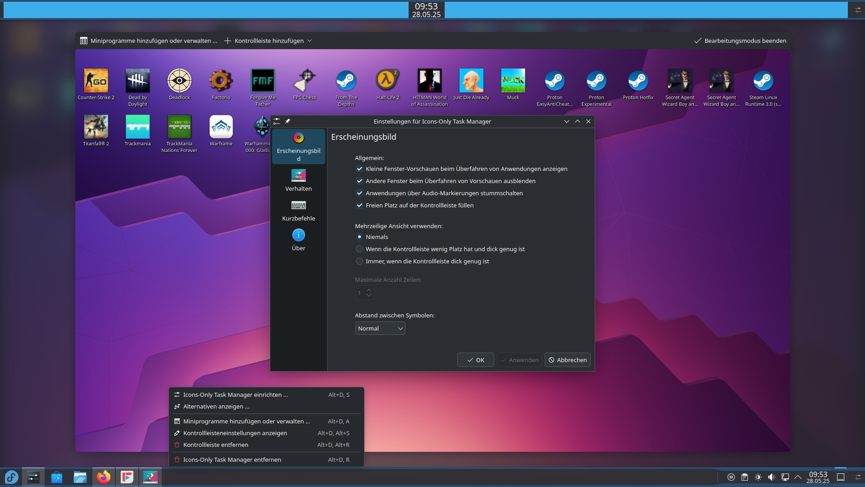Click the brightness tray icon
This screenshot has width=865, height=487.
click(x=758, y=477)
